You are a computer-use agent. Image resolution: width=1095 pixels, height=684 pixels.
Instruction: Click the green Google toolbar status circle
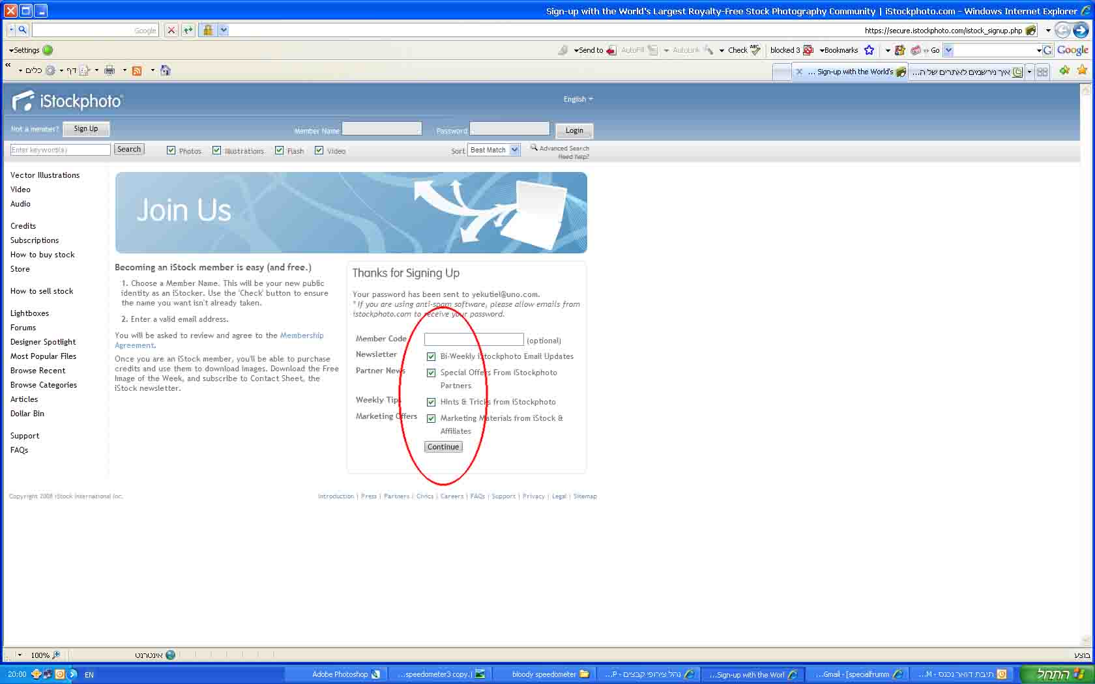click(48, 50)
